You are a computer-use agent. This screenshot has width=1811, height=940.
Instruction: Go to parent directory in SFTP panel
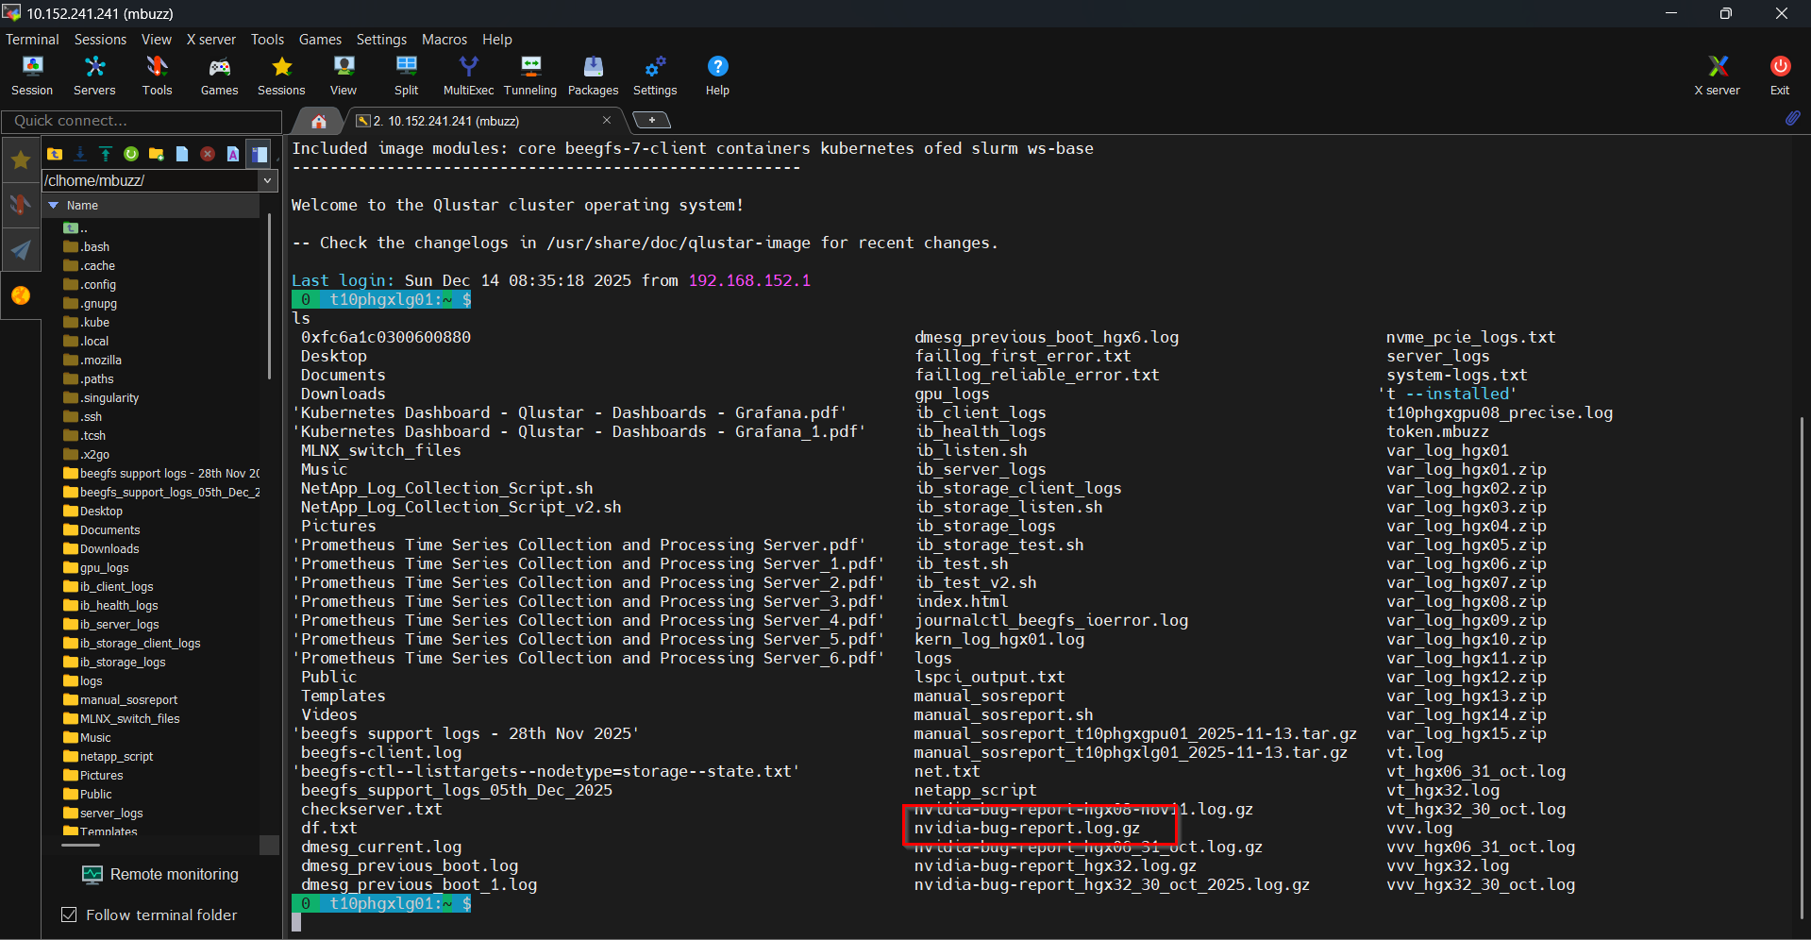pos(55,154)
